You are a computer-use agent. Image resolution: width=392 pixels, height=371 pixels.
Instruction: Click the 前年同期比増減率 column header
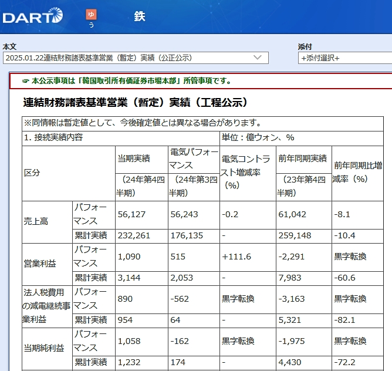pos(357,172)
